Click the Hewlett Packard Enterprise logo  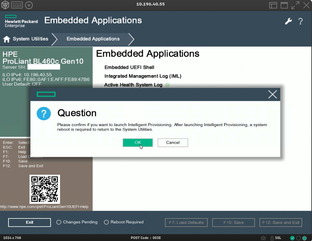pyautogui.click(x=21, y=21)
